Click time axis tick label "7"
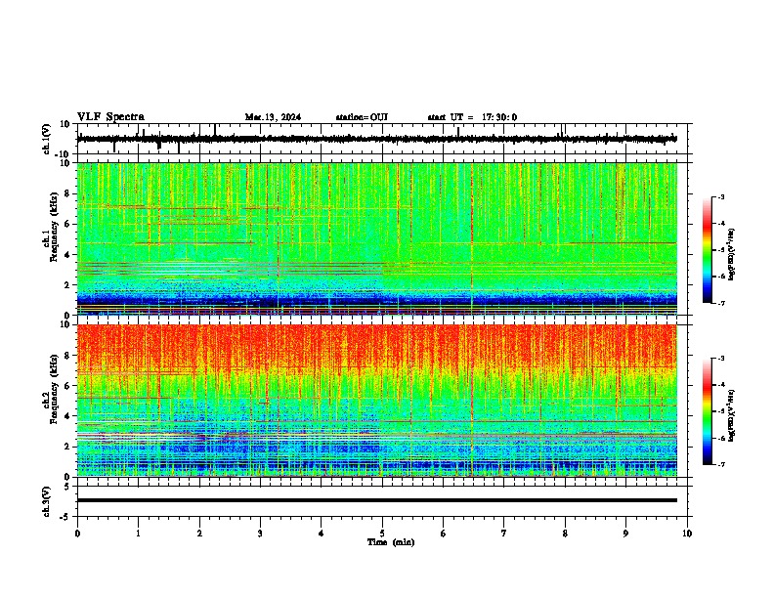774x598 pixels. point(504,534)
